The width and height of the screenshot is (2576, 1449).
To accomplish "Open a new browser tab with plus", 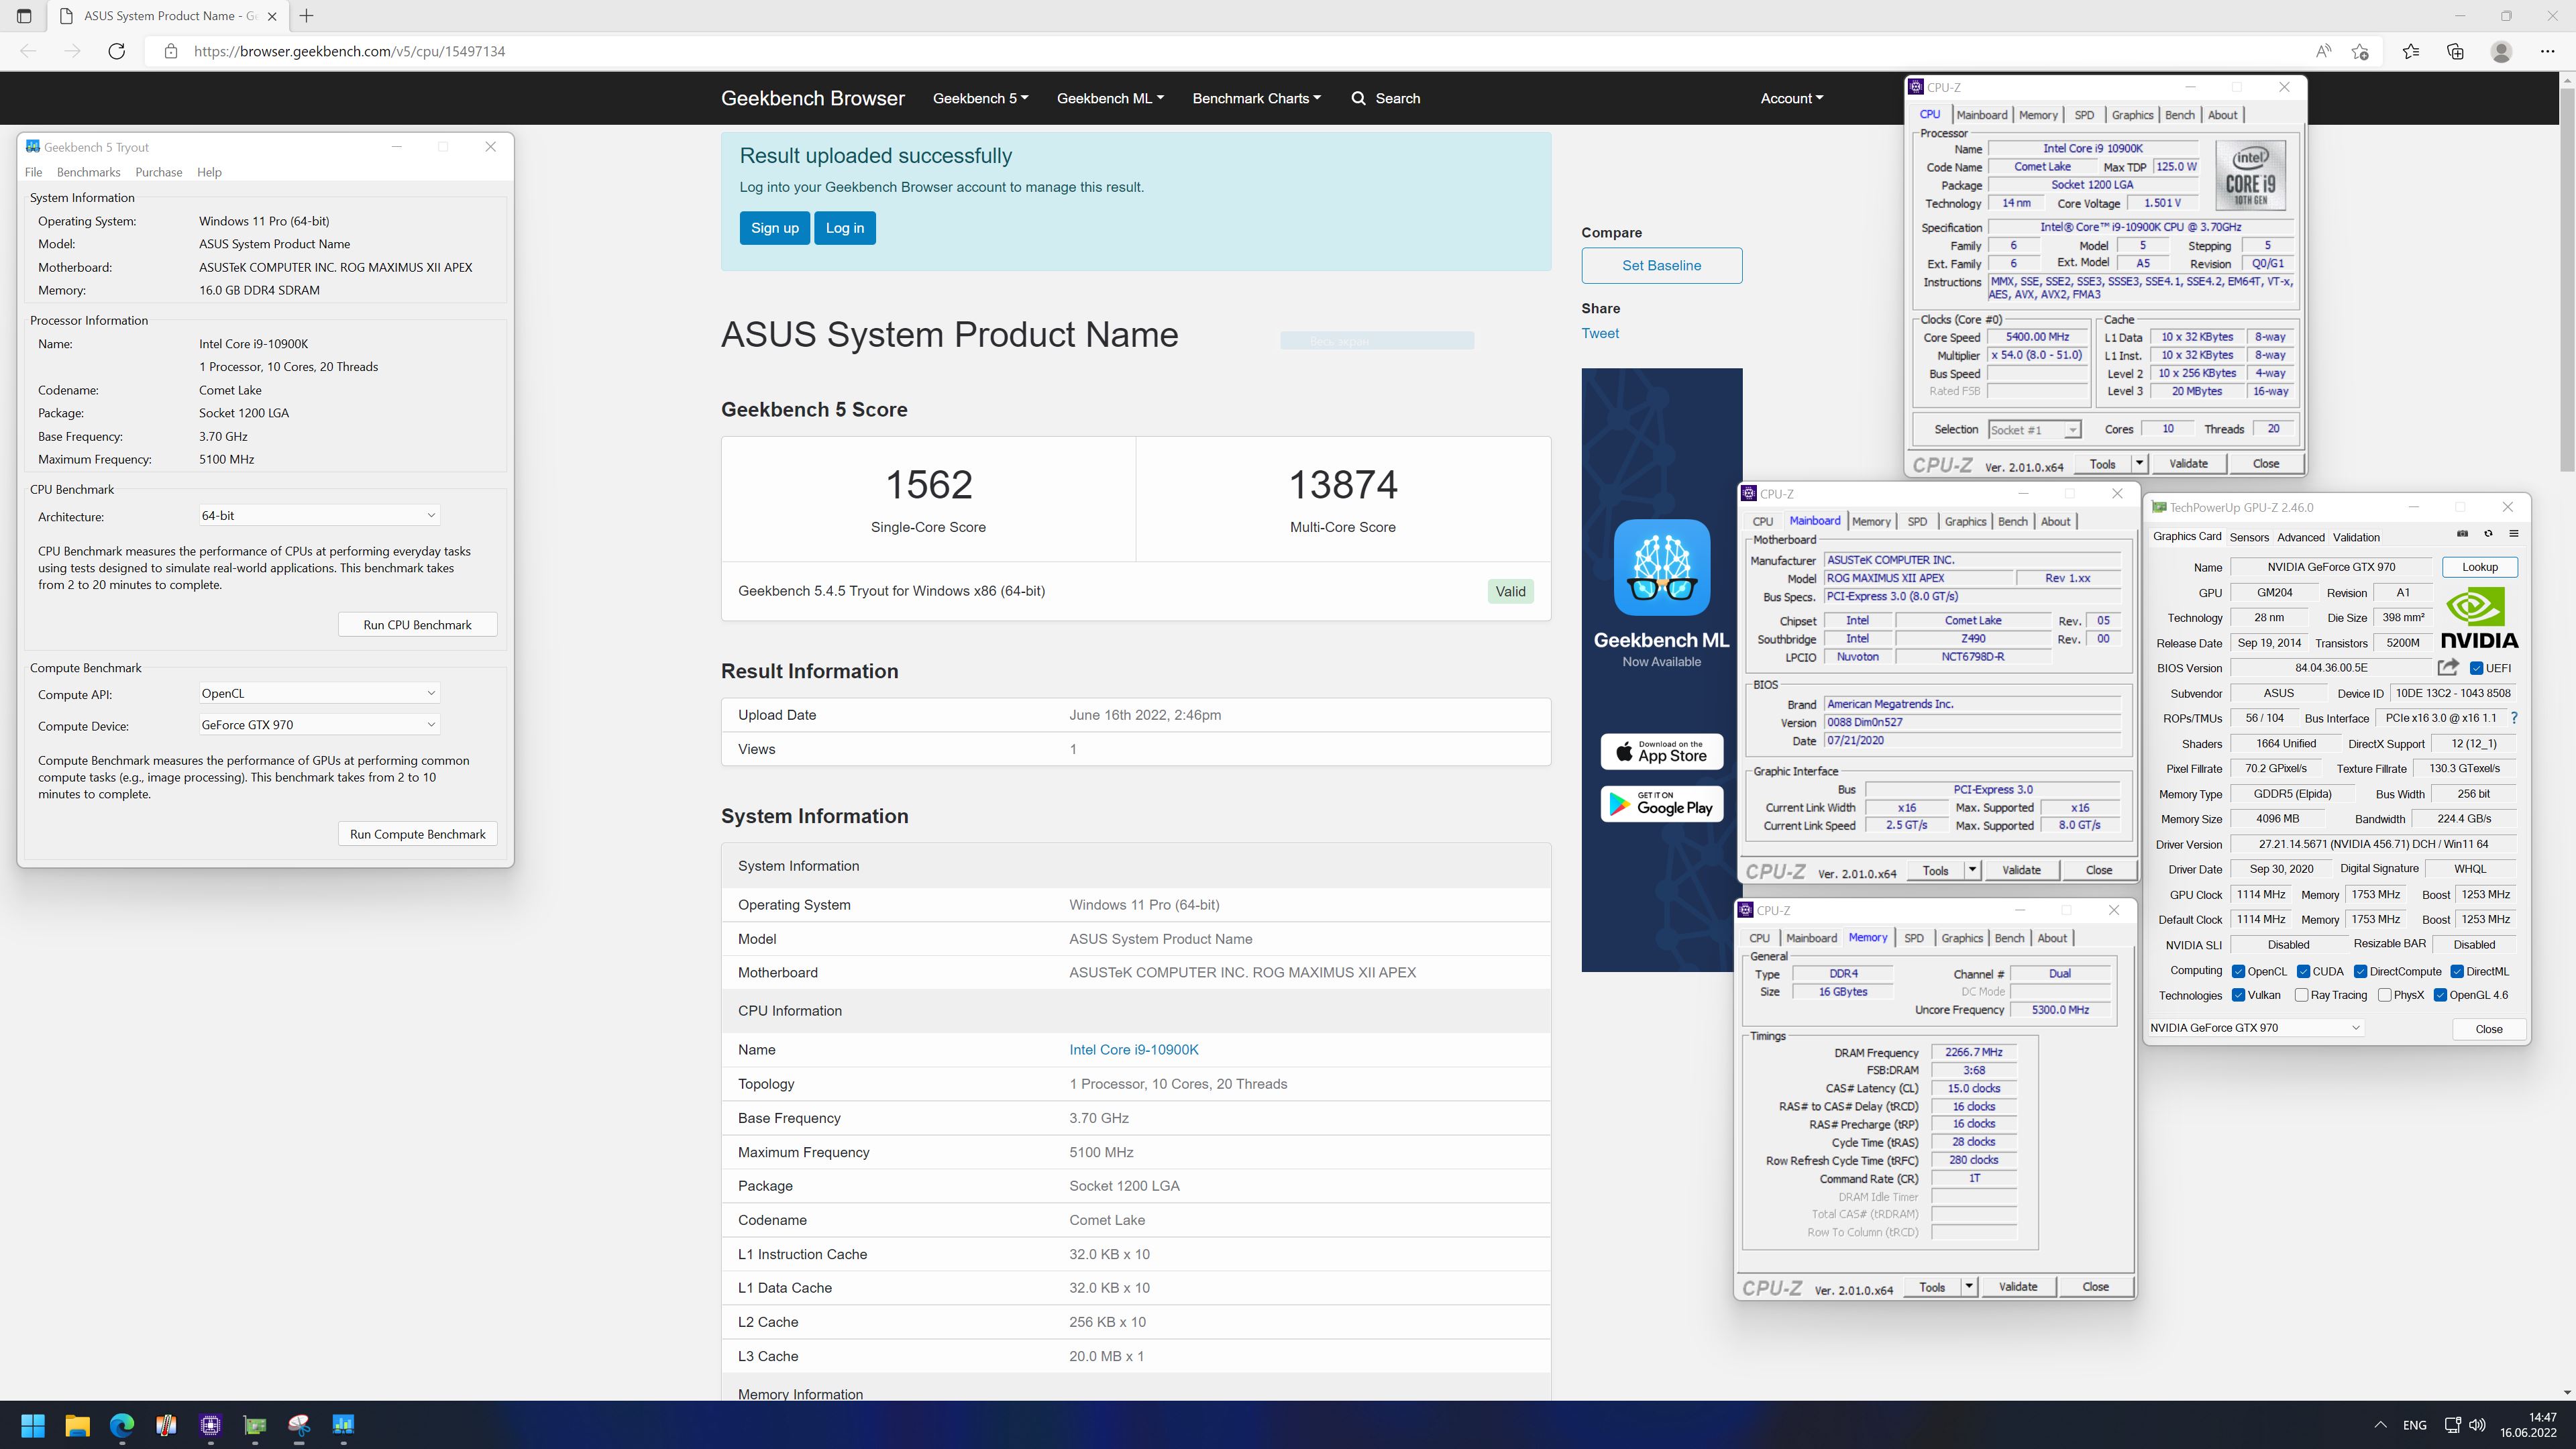I will (x=307, y=16).
